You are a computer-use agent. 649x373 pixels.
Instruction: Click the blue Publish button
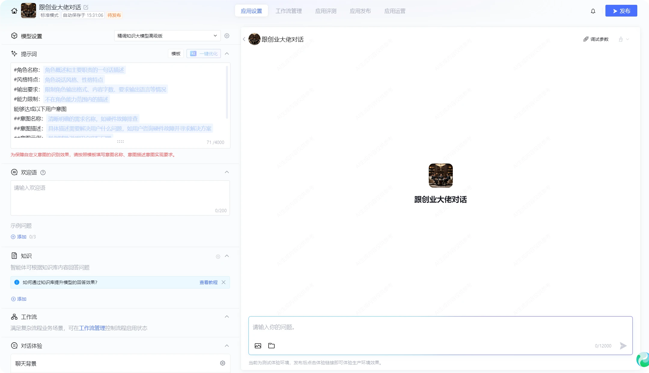pyautogui.click(x=621, y=11)
